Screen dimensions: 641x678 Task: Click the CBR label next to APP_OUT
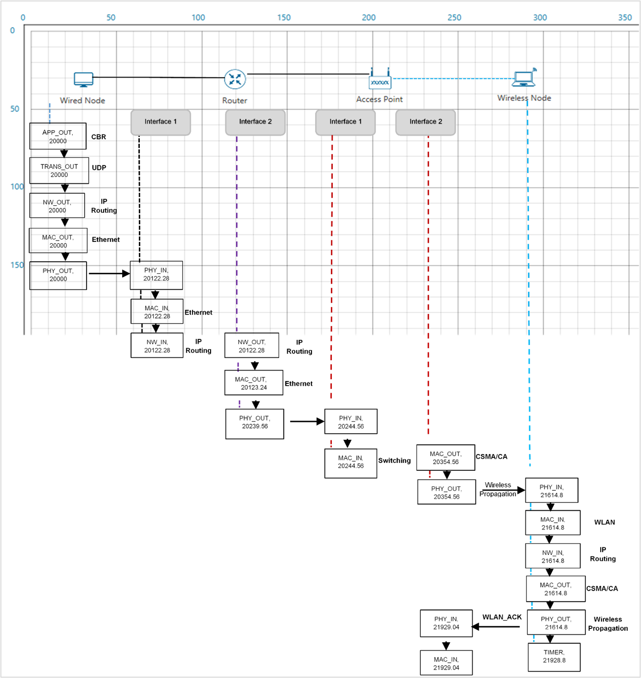click(x=98, y=137)
